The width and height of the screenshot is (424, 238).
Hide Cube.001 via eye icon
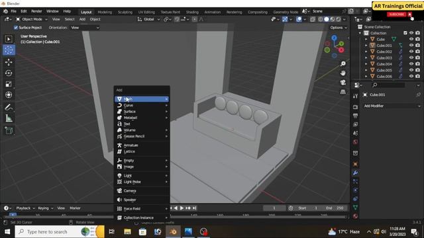pyautogui.click(x=411, y=46)
